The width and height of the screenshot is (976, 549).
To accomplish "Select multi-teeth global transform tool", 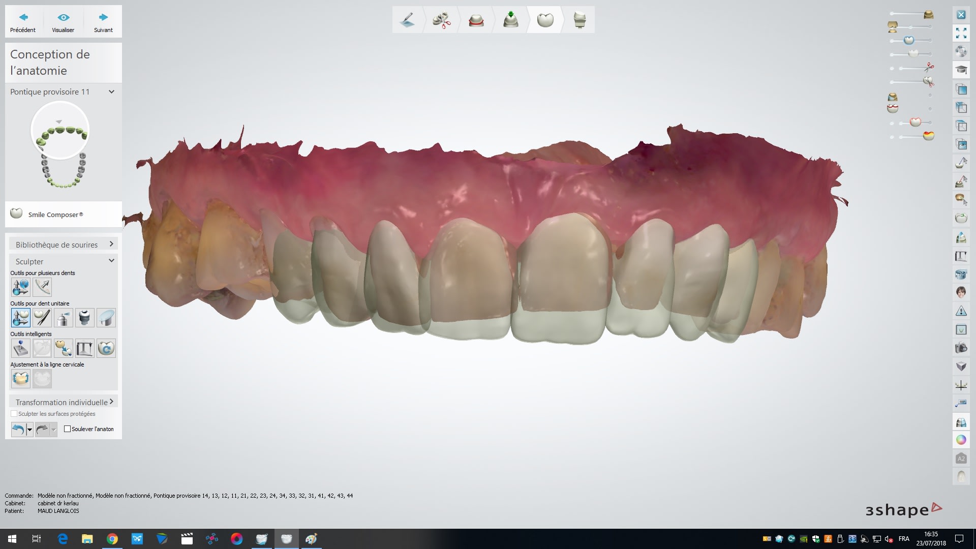I will click(x=21, y=287).
